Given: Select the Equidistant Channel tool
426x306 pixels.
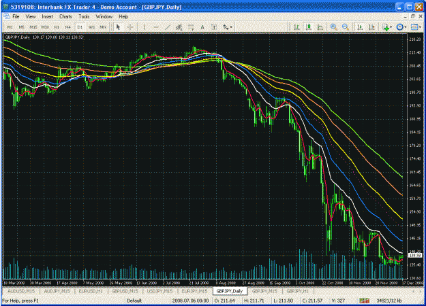Looking at the screenshot, I should pyautogui.click(x=179, y=27).
